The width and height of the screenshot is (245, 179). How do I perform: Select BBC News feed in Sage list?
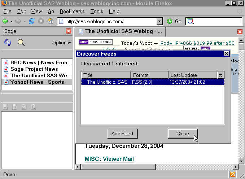pyautogui.click(x=38, y=62)
